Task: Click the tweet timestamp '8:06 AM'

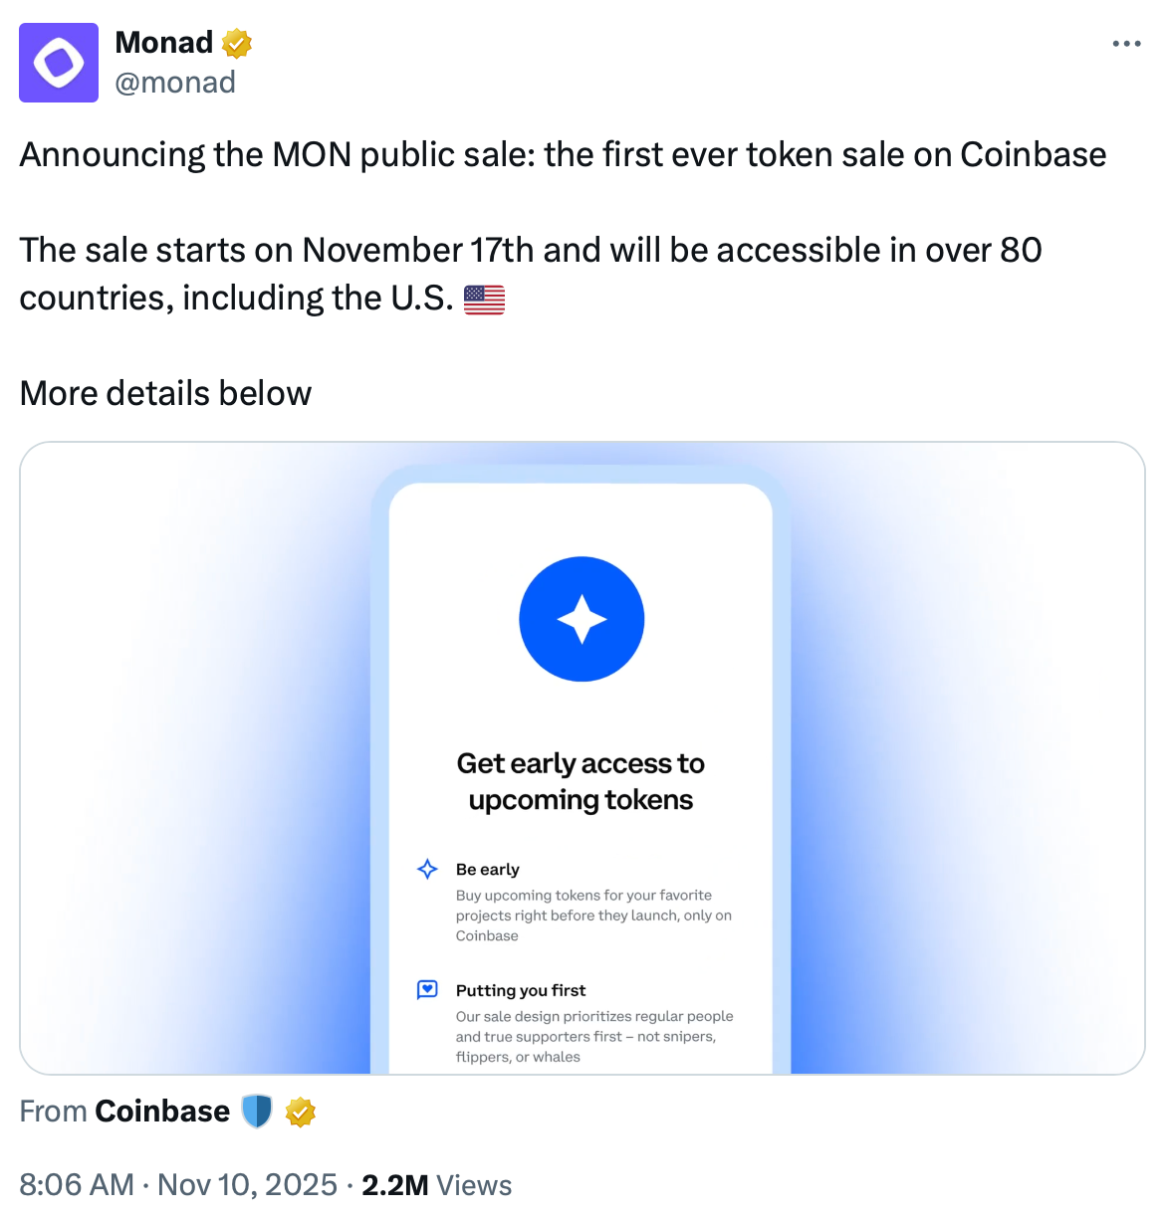Action: point(76,1184)
